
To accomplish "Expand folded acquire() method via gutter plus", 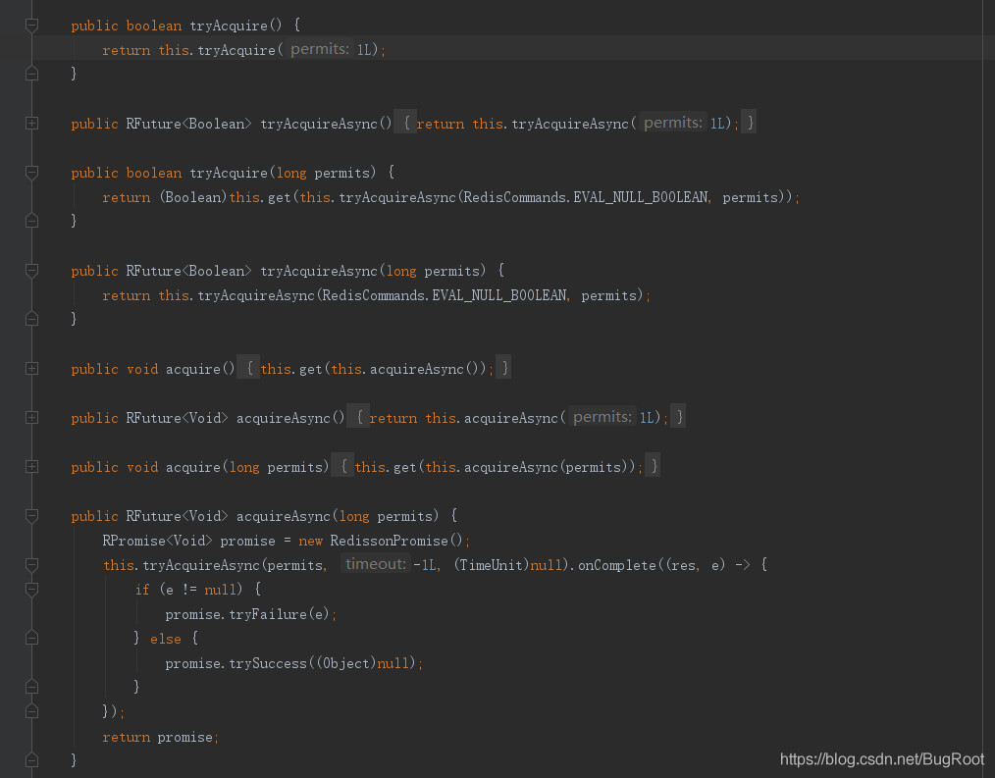I will [31, 369].
